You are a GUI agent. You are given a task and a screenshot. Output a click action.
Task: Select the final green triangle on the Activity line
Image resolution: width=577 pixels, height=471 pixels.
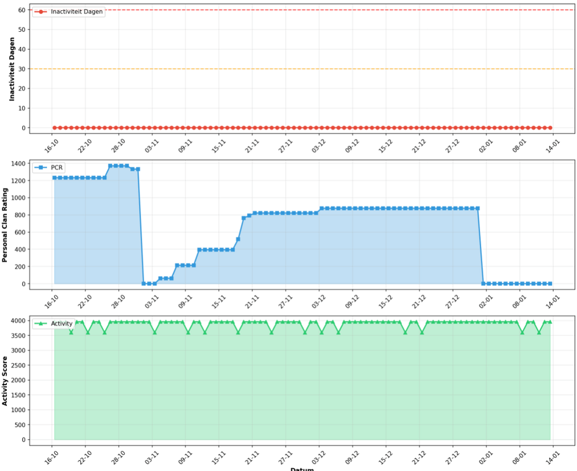pos(550,322)
